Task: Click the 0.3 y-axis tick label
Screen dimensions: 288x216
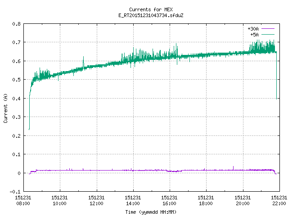Action: (x=16, y=117)
